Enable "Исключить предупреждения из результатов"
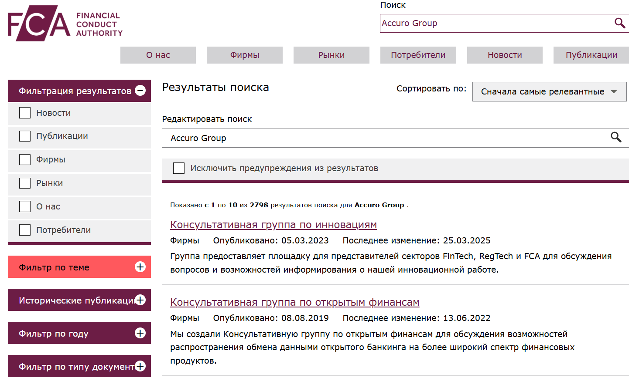This screenshot has height=378, width=629. 178,168
